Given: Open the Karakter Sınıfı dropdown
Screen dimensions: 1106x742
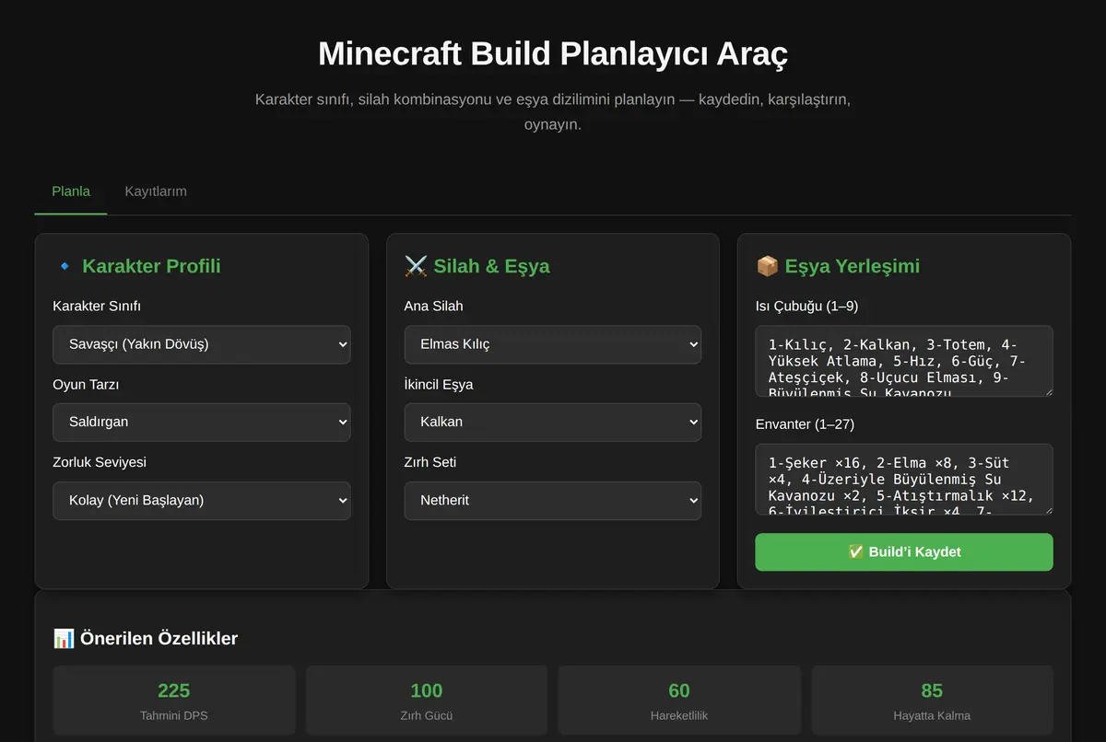Looking at the screenshot, I should 202,344.
